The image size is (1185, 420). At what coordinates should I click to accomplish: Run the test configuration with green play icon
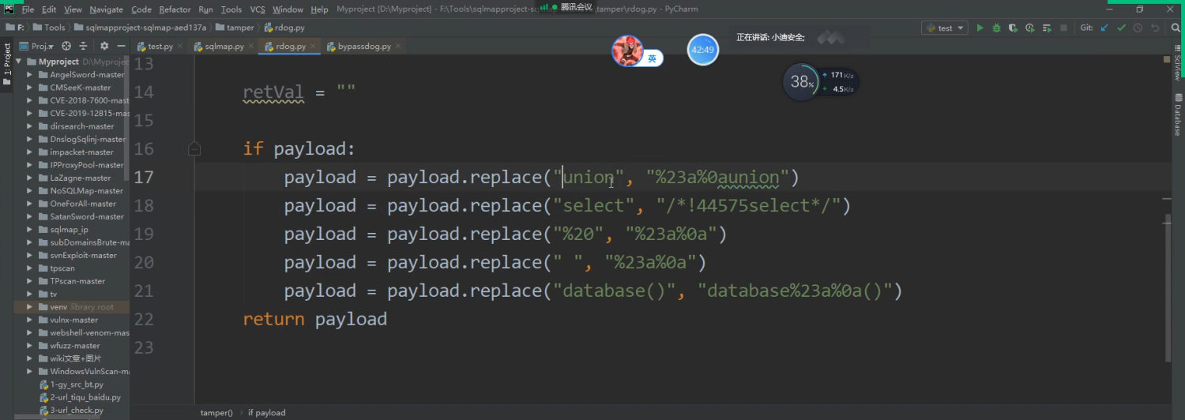[980, 28]
